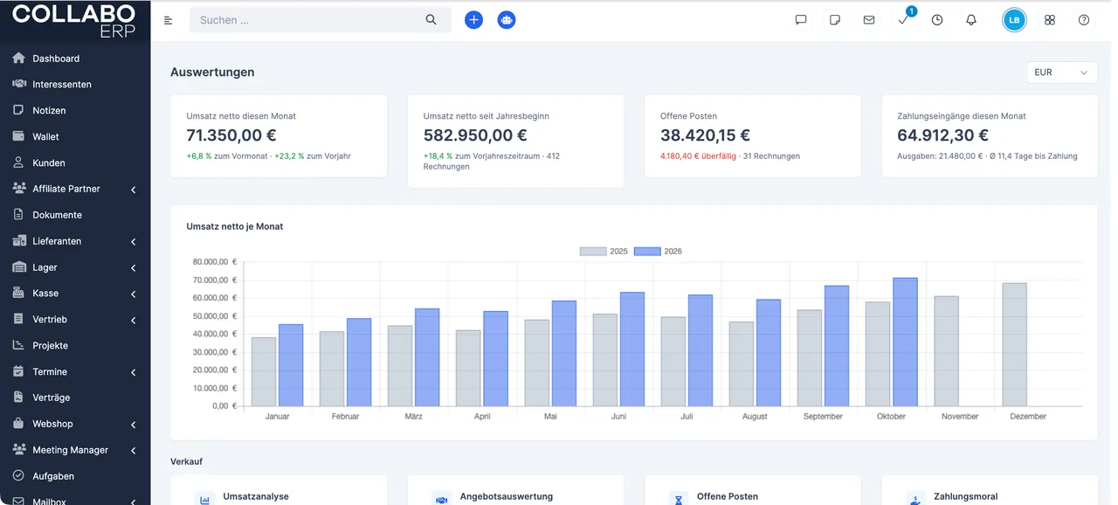
Task: Click the 38.420,15 € open items value
Action: pyautogui.click(x=705, y=135)
